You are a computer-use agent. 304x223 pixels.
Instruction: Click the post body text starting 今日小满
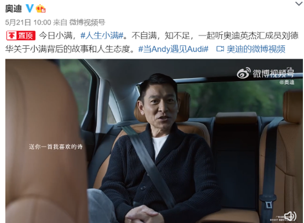[152, 42]
